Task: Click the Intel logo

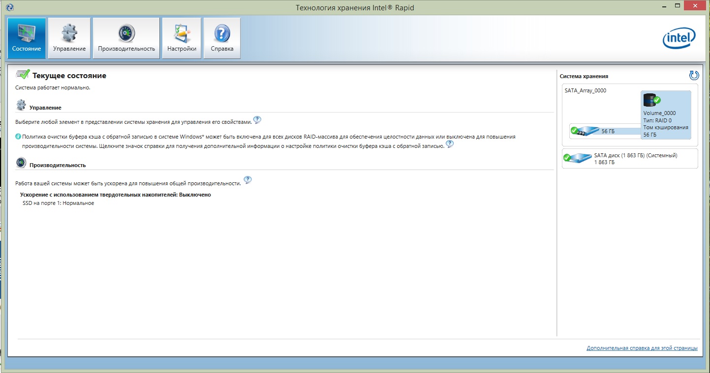Action: click(x=679, y=38)
